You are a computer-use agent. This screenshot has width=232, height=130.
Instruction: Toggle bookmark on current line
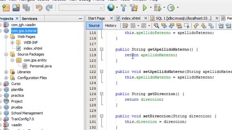coord(211,26)
